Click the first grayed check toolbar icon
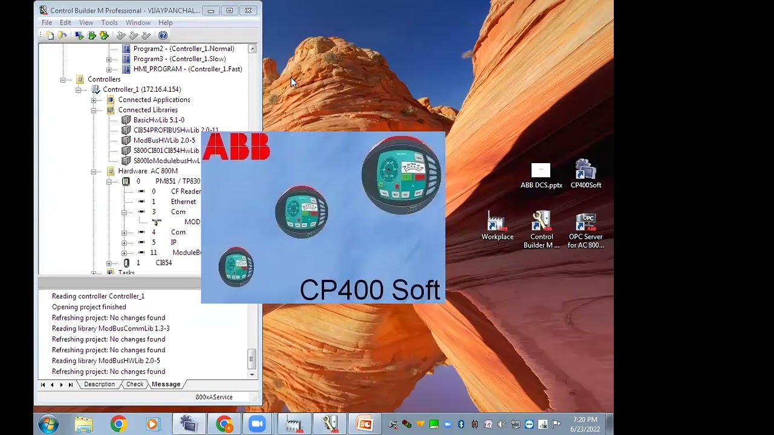The width and height of the screenshot is (774, 435). click(x=121, y=36)
